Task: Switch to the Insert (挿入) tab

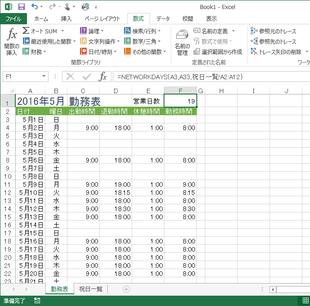Action: click(66, 18)
